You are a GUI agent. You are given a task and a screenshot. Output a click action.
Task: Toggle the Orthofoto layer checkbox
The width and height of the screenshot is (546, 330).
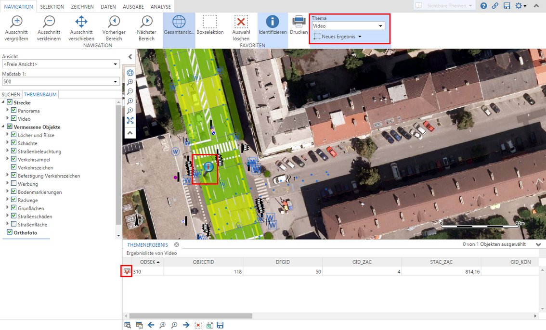pyautogui.click(x=10, y=232)
